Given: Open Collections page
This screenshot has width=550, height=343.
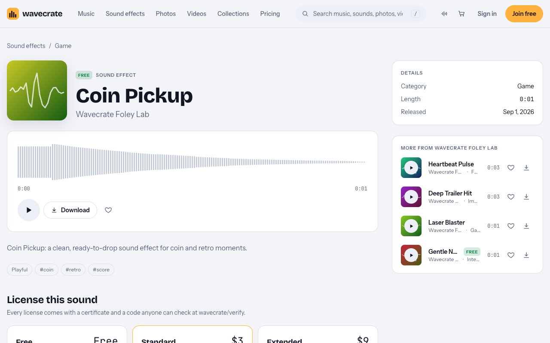Looking at the screenshot, I should click(233, 14).
